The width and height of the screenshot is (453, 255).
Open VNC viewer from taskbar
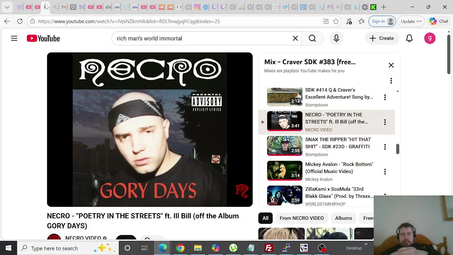coord(304,248)
